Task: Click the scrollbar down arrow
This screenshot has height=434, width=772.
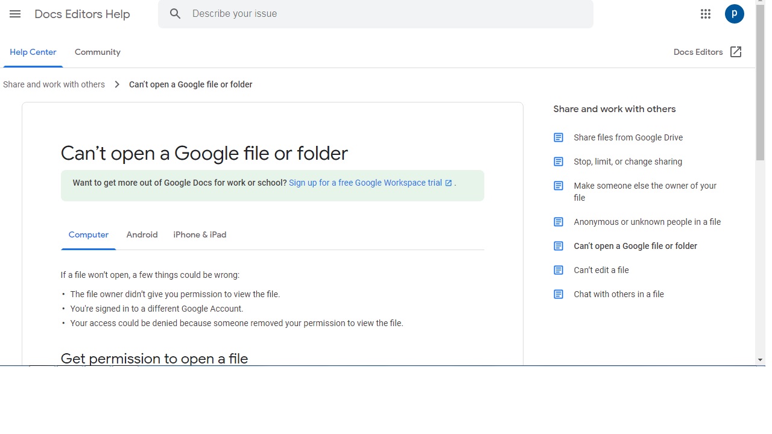Action: (x=760, y=360)
